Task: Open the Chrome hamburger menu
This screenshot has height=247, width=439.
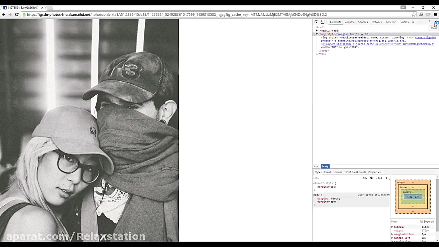Action: pos(435,14)
